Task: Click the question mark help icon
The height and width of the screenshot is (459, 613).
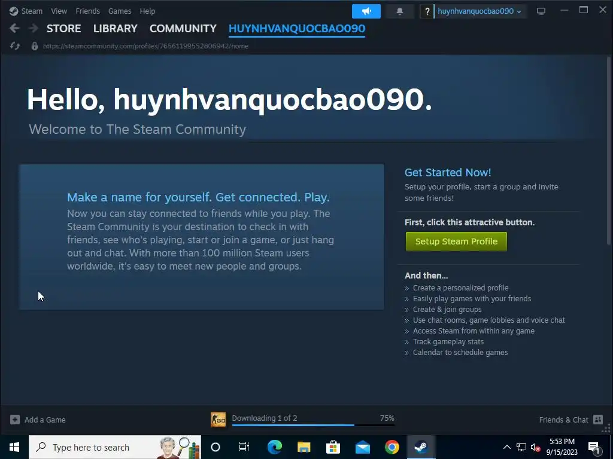Action: point(427,11)
